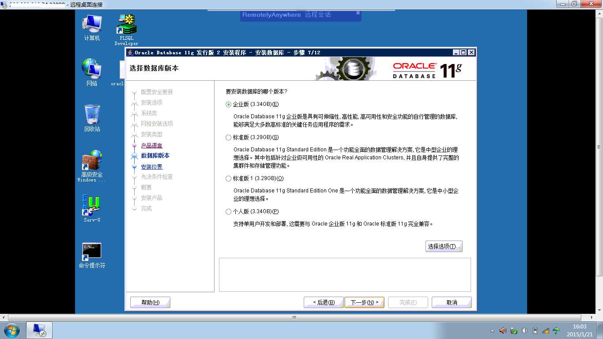Screen dimensions: 603x339
Task: Click the Real Application Clusters description line
Action: coord(347,158)
